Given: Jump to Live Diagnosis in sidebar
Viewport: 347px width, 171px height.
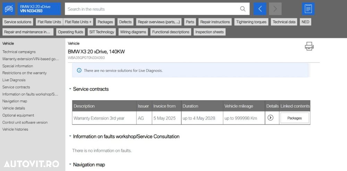Looking at the screenshot, I should 14,80.
